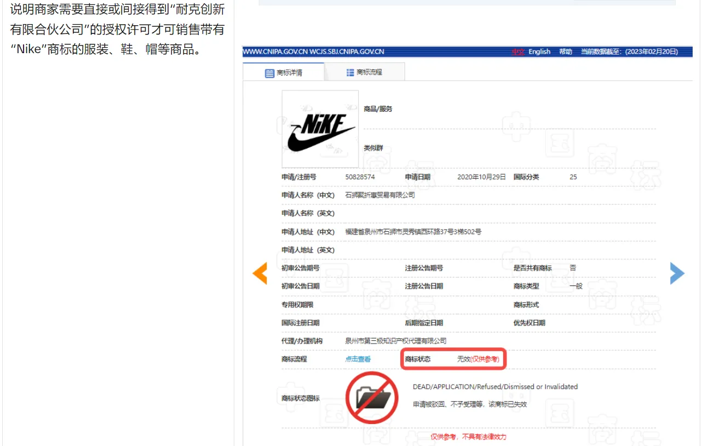
Task: Click the 类似群 field label
Action: point(373,148)
